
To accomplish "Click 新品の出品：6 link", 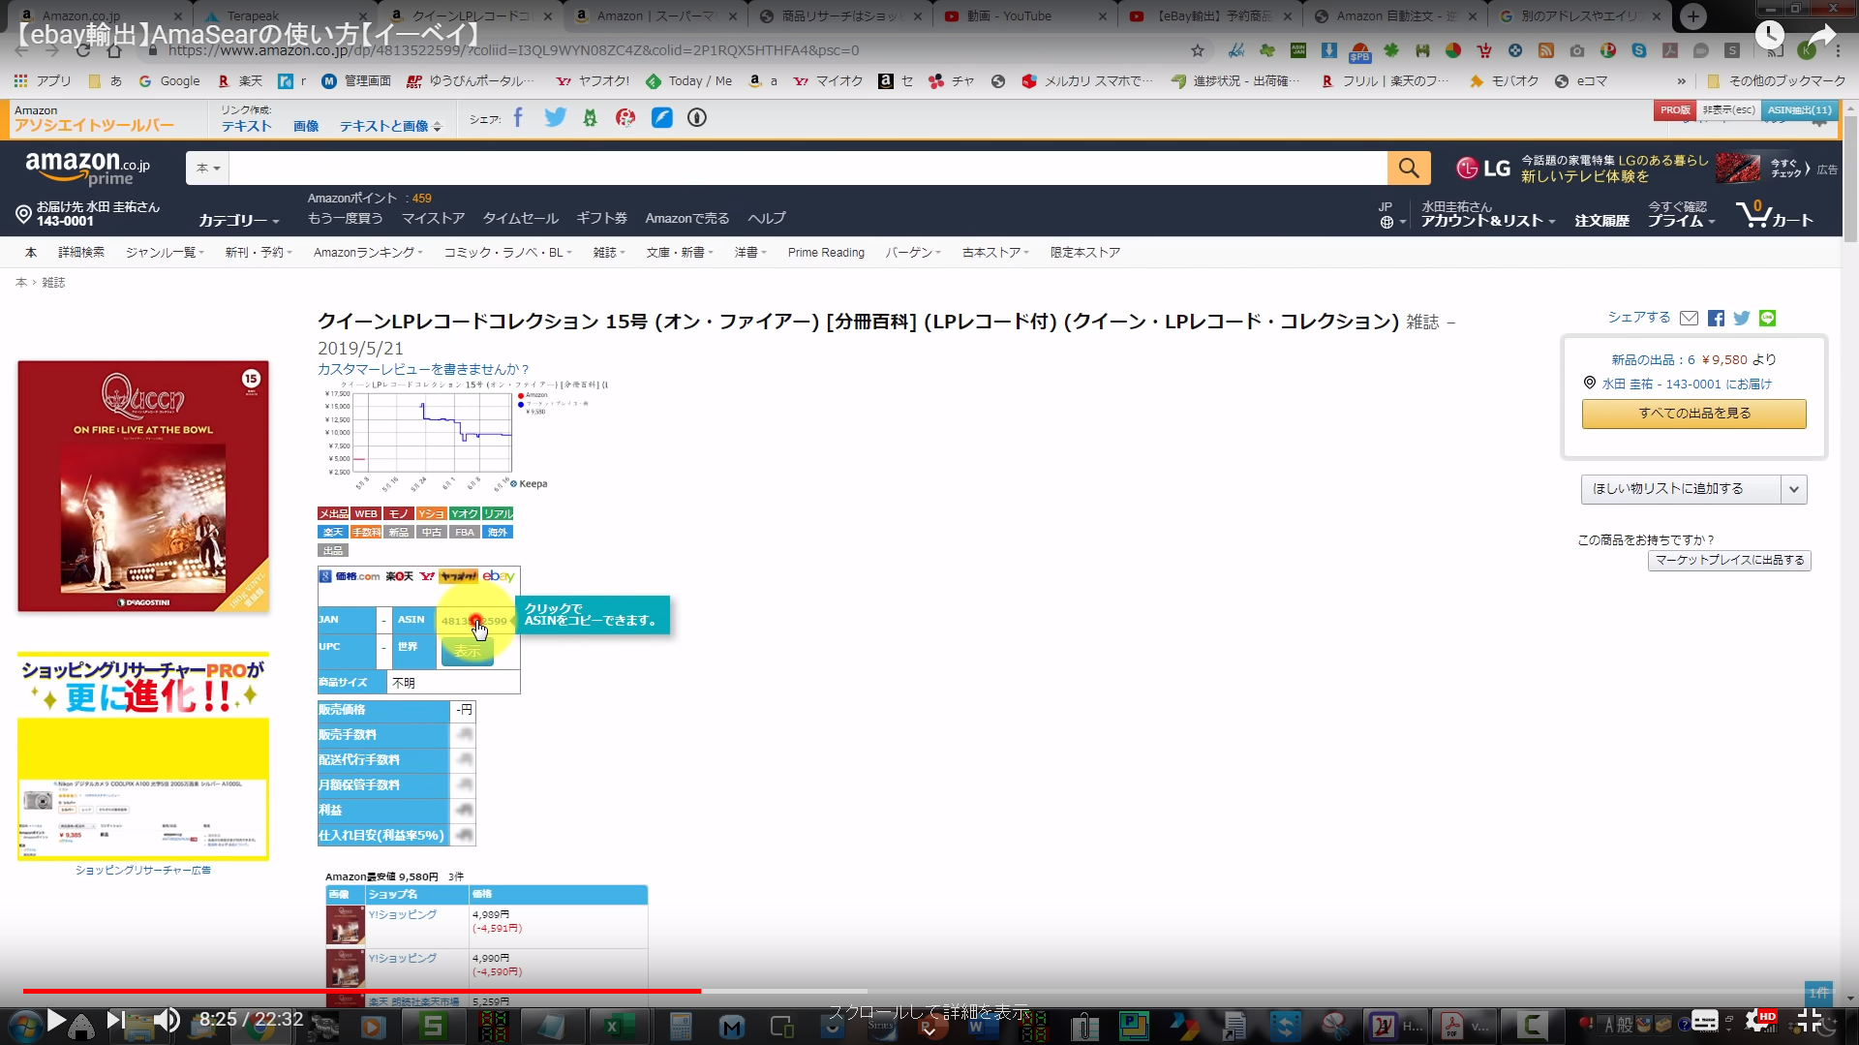I will 1653,360.
